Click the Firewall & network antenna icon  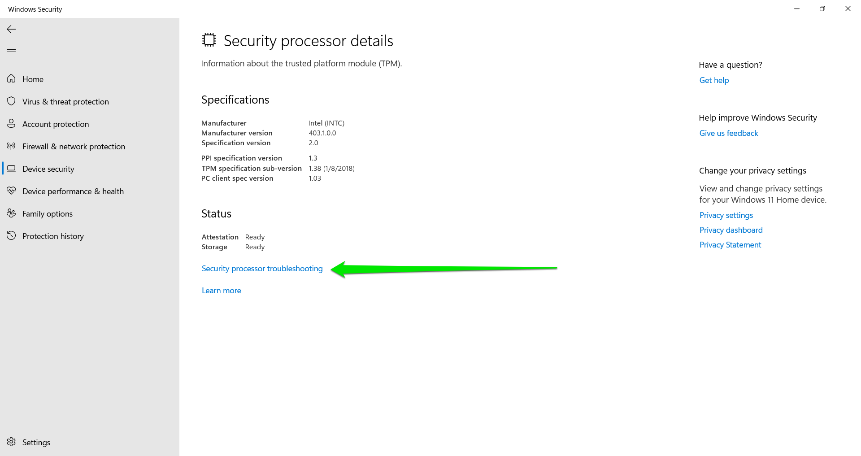[x=12, y=146]
